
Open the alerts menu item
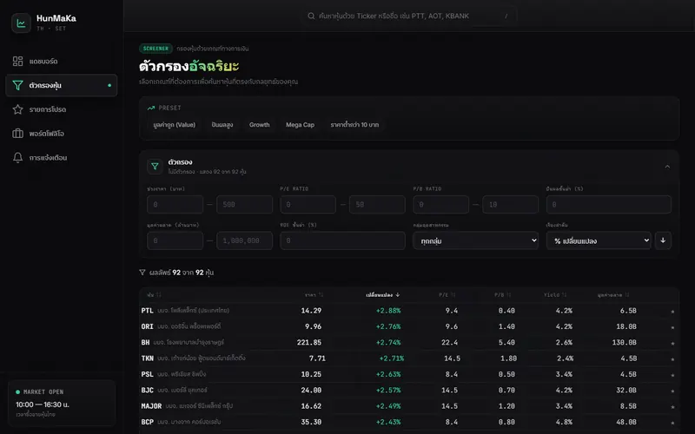click(62, 157)
